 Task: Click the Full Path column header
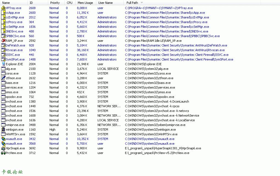pyautogui.click(x=192, y=3)
